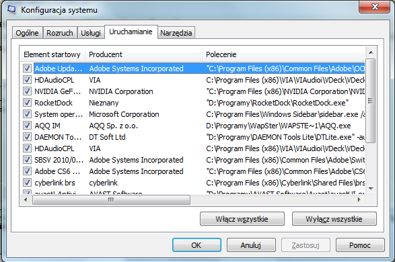Screen dimensions: 395x262
Task: Click the Włącz wszystkie button
Action: coord(242,219)
